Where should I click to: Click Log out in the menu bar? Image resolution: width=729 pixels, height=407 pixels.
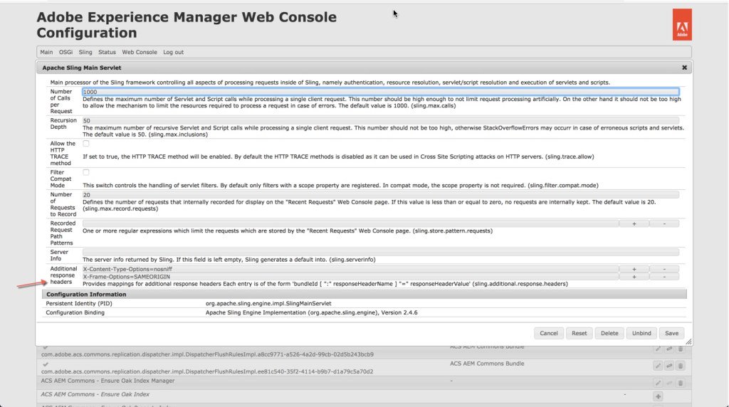coord(174,52)
